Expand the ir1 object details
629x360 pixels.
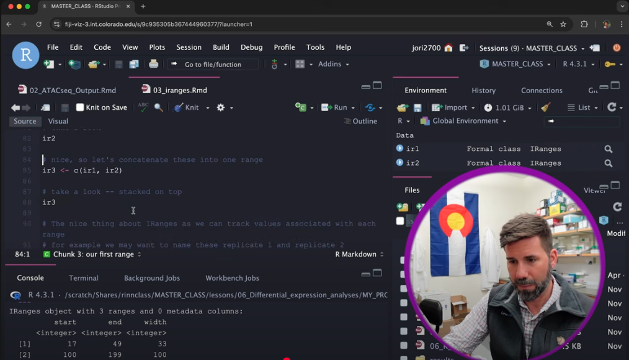(x=399, y=148)
